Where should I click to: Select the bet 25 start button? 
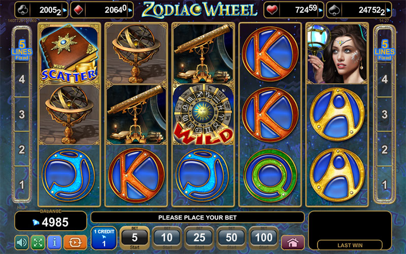tap(199, 238)
